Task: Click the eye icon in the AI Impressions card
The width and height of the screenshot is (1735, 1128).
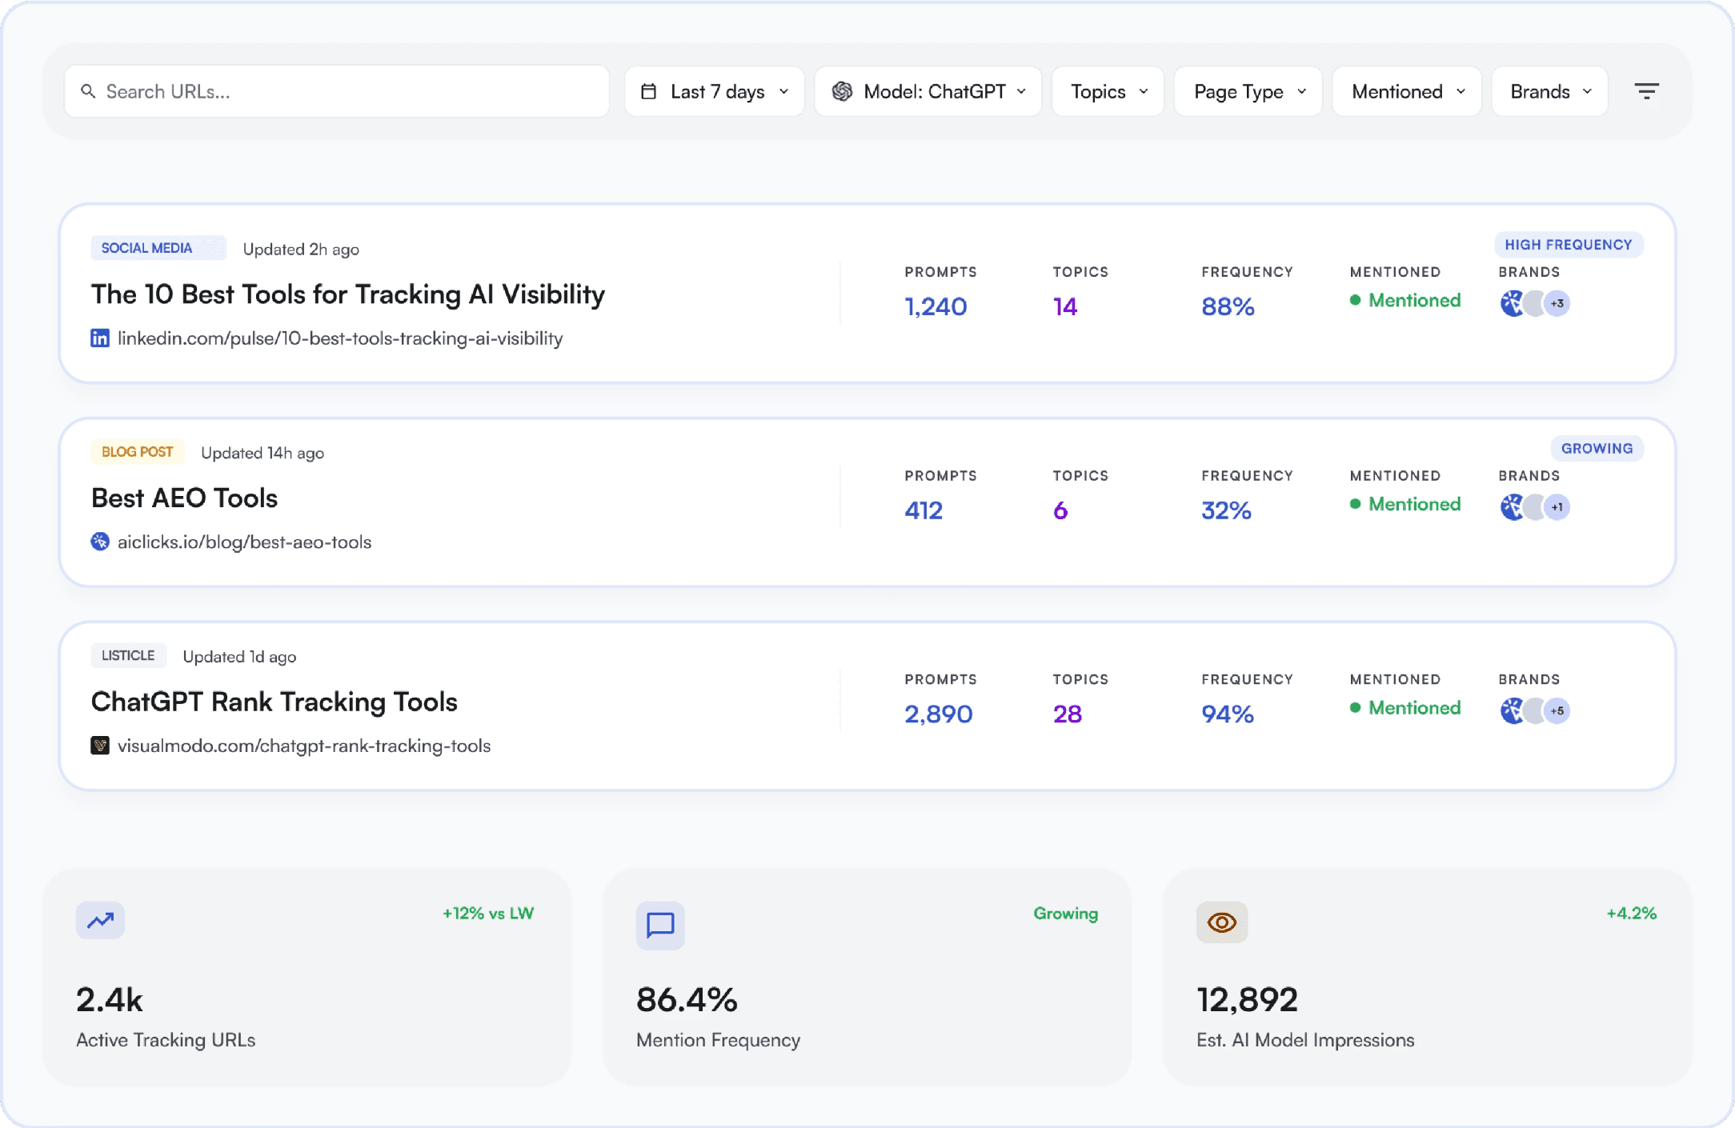Action: (x=1221, y=922)
